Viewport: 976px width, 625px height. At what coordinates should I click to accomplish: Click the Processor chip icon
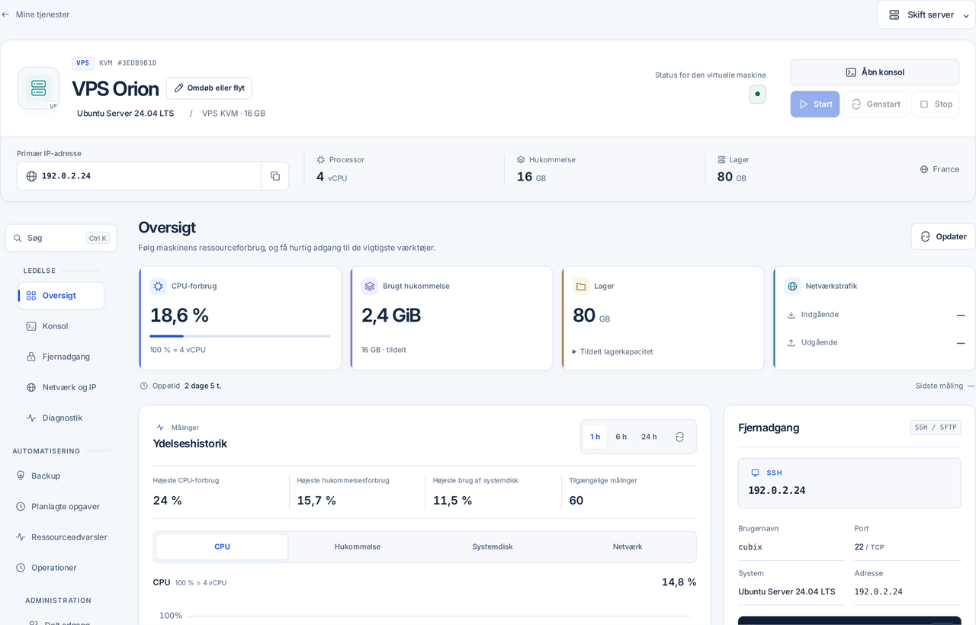(x=321, y=159)
